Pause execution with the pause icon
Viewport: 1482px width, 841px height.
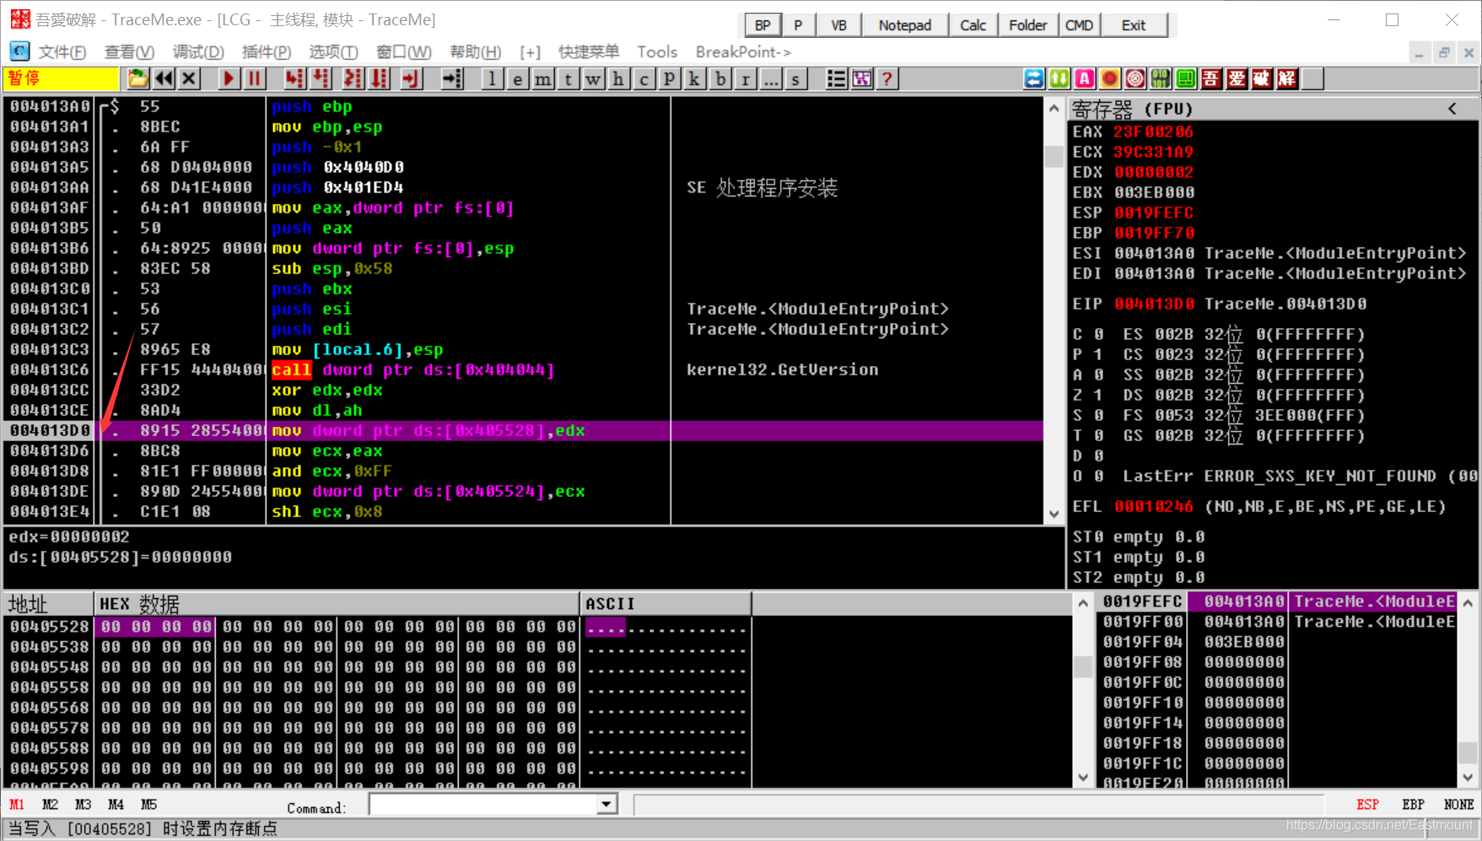pos(254,79)
